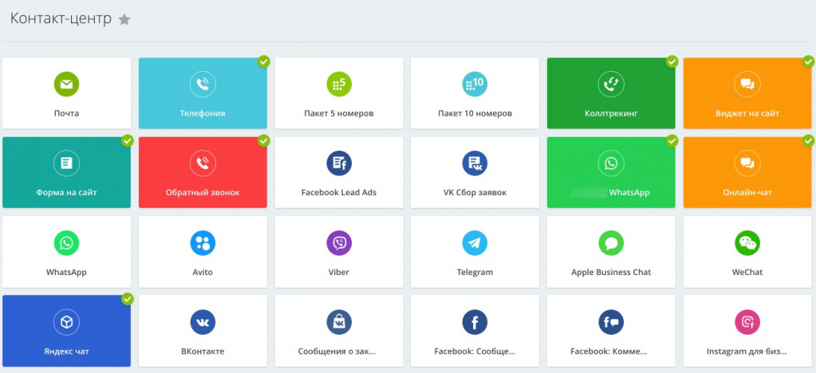Click the Apple Business Chat icon
The height and width of the screenshot is (373, 816).
pyautogui.click(x=611, y=242)
